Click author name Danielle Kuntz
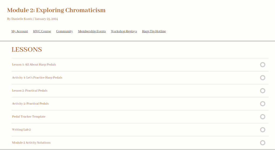Viewport: 275px width, 150px height. click(x=22, y=19)
